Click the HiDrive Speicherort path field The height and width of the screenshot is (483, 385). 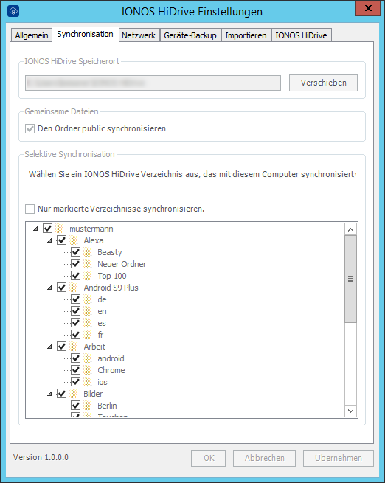pos(153,83)
